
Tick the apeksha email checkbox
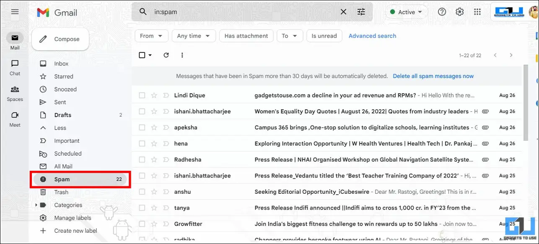[142, 128]
